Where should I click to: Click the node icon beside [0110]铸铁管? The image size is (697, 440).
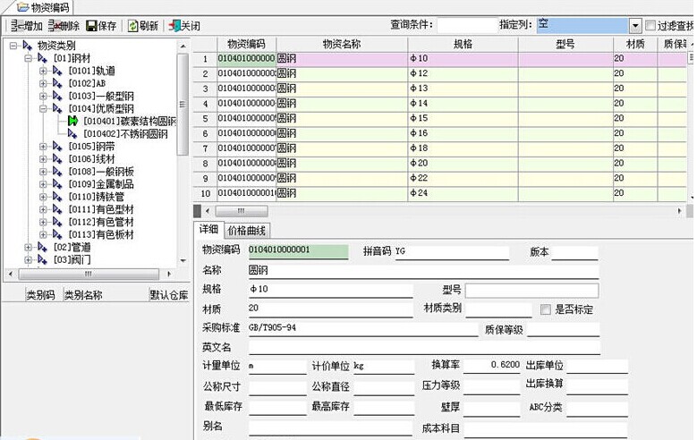click(57, 197)
